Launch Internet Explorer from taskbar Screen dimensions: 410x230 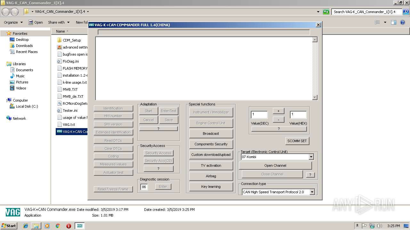pyautogui.click(x=26, y=226)
